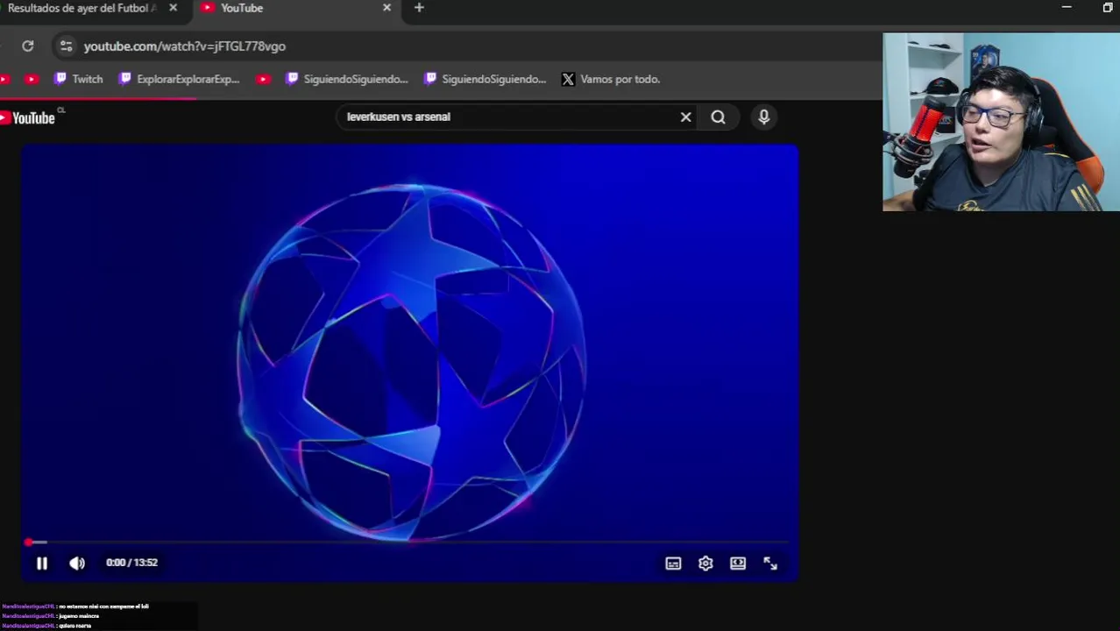Open video settings gear

click(x=705, y=564)
